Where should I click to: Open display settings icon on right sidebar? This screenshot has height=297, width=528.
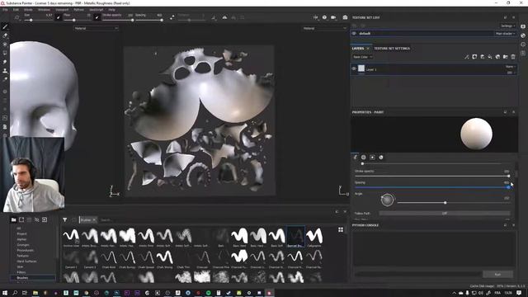(x=523, y=26)
